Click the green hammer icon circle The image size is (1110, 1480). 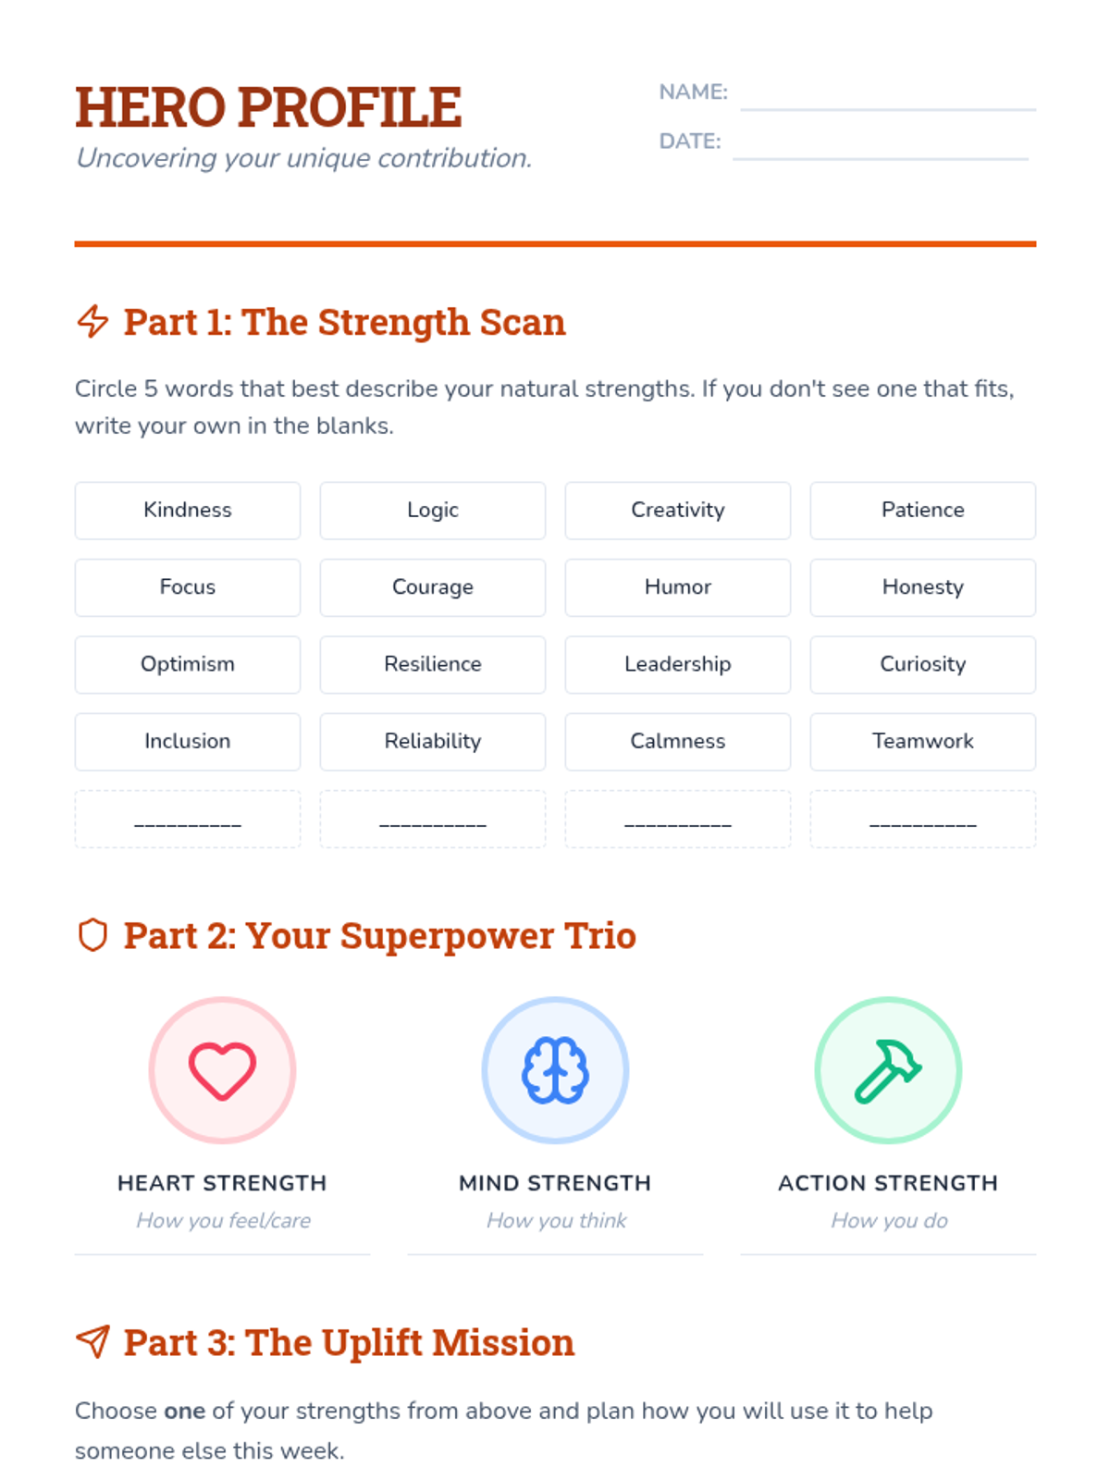pyautogui.click(x=888, y=1070)
